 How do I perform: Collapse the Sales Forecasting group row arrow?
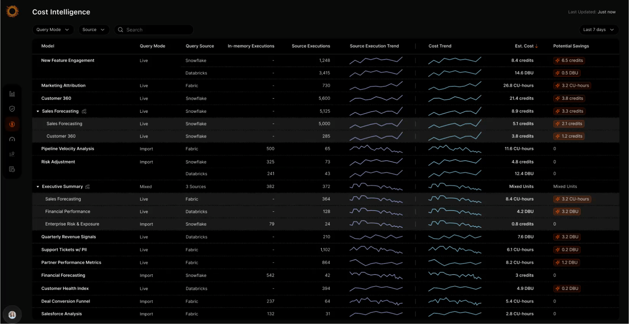coord(38,111)
